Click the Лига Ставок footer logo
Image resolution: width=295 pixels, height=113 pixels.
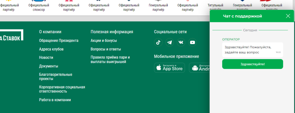pyautogui.click(x=12, y=35)
